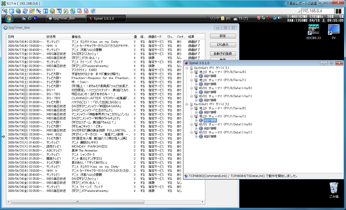The height and width of the screenshot is (210, 346).
Task: Open the EDCB9.33 desktop shortcut
Action: click(314, 32)
